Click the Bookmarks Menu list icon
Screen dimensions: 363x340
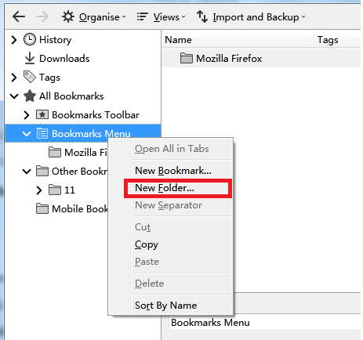(42, 133)
